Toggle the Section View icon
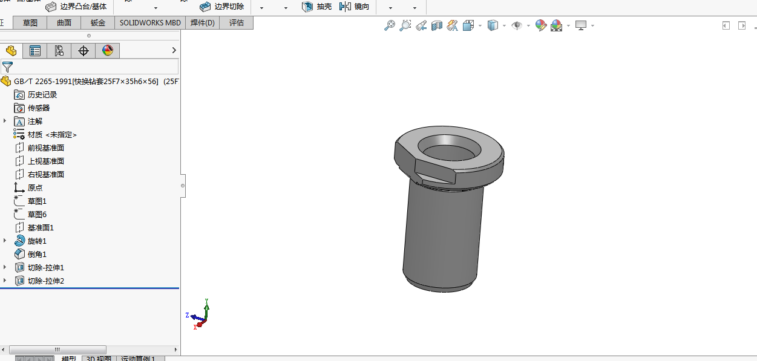Screen dimensions: 757x361 tap(437, 25)
